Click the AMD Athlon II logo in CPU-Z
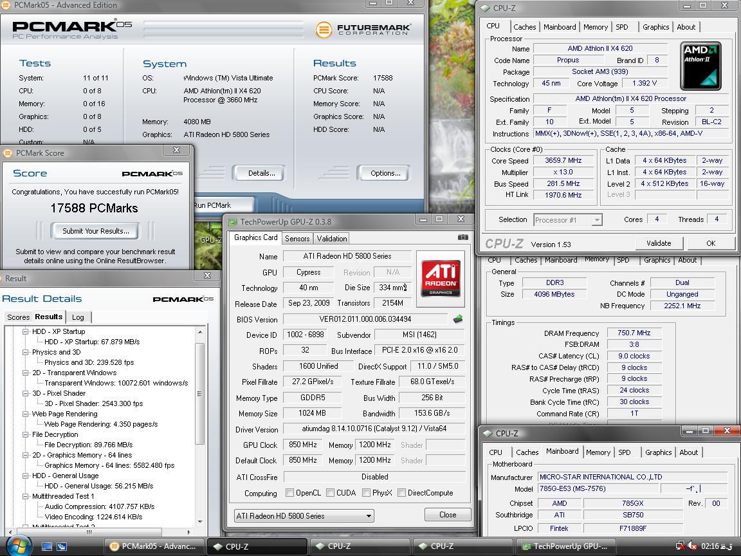The height and width of the screenshot is (556, 741). (x=700, y=66)
